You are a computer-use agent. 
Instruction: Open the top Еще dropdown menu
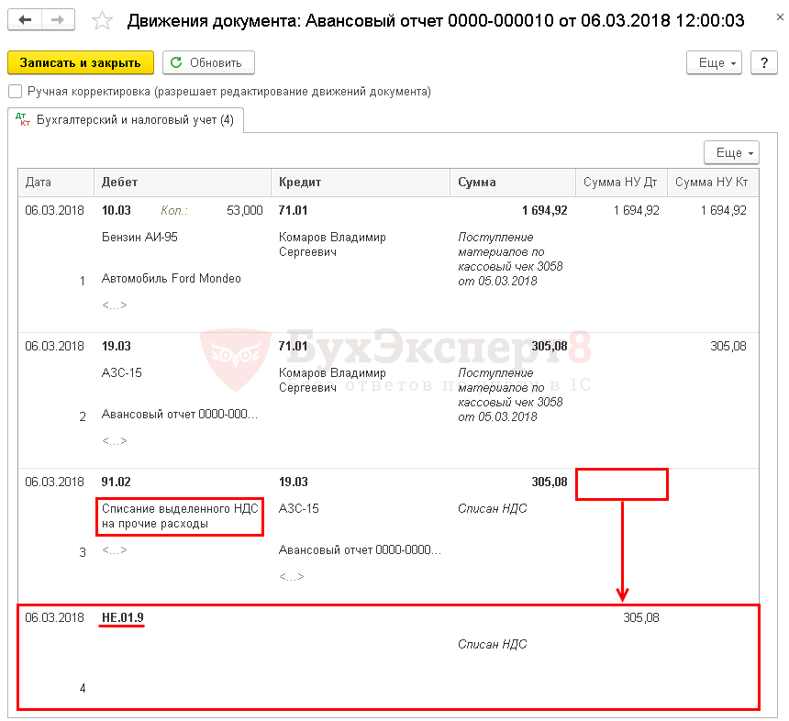click(x=717, y=62)
